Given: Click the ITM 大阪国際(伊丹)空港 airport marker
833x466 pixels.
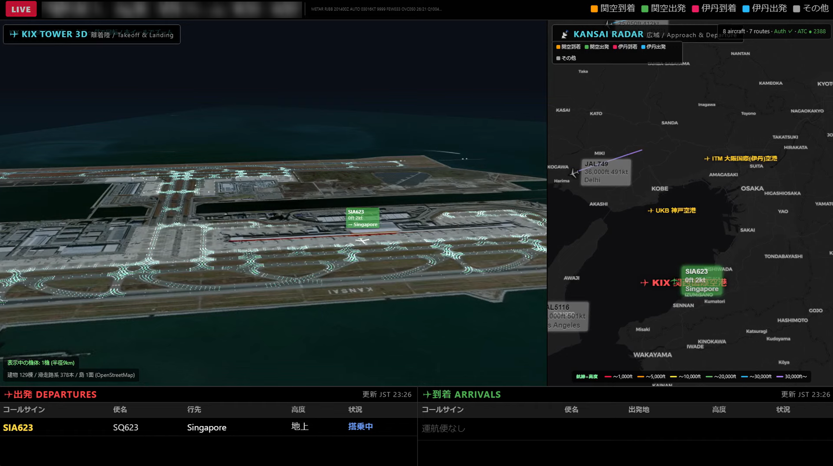Looking at the screenshot, I should pyautogui.click(x=741, y=158).
